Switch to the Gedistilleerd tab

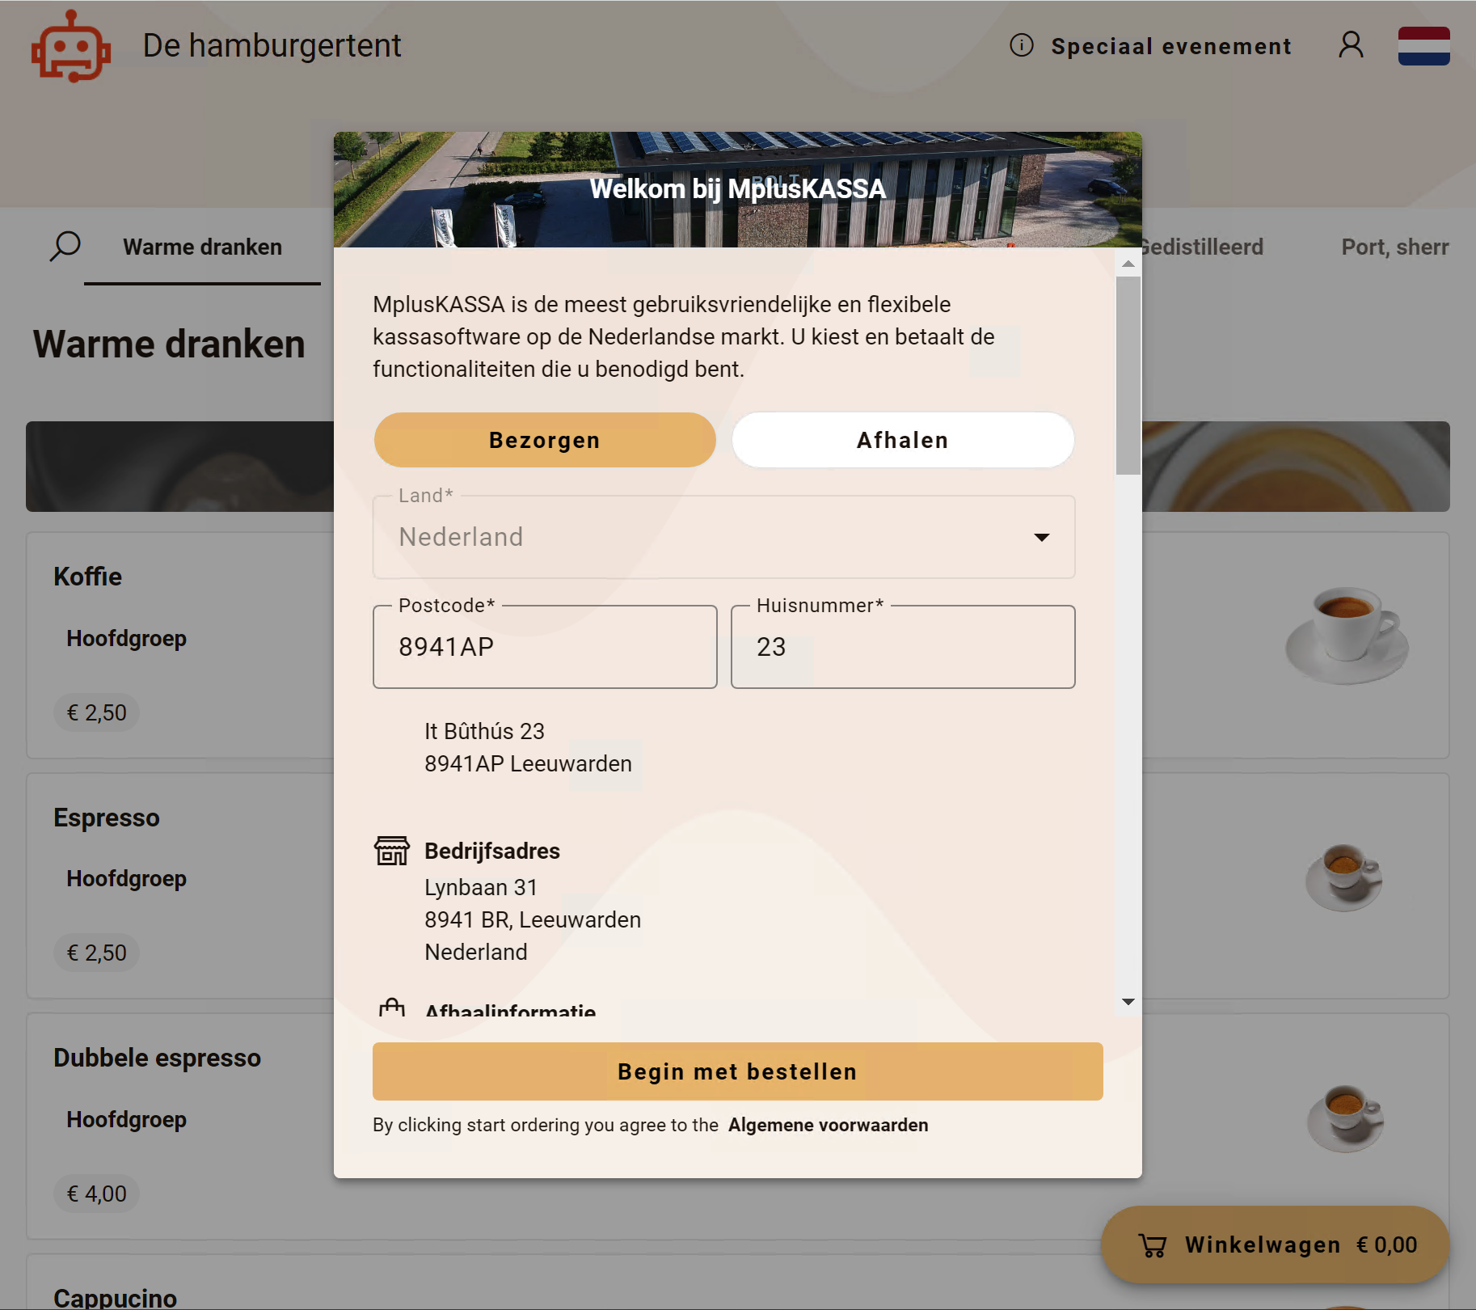(x=1202, y=247)
